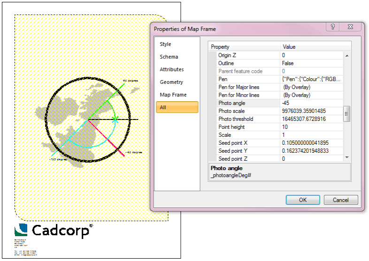The height and width of the screenshot is (261, 369).
Task: Select the All tab
Action: point(162,107)
